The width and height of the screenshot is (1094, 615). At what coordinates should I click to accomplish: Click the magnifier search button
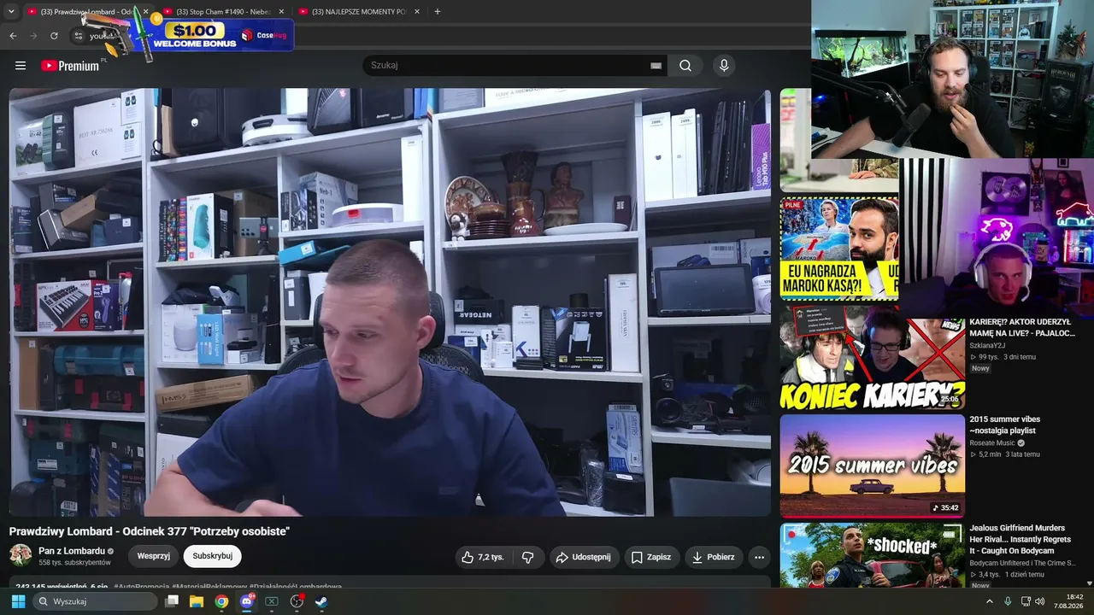tap(685, 66)
